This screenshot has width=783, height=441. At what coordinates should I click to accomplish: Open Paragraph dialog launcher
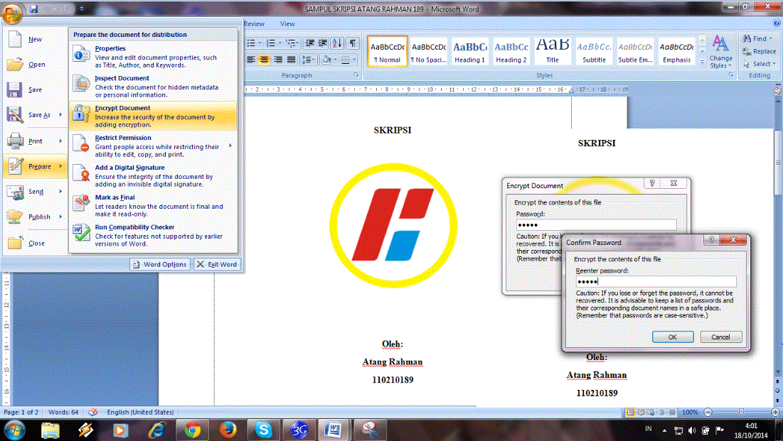point(356,75)
